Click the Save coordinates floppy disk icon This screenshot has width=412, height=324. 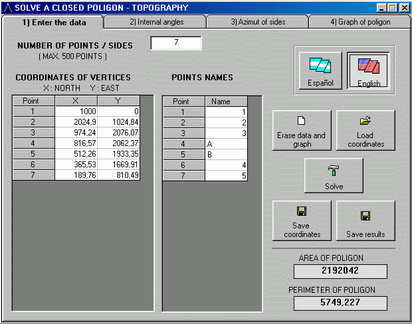pos(301,211)
